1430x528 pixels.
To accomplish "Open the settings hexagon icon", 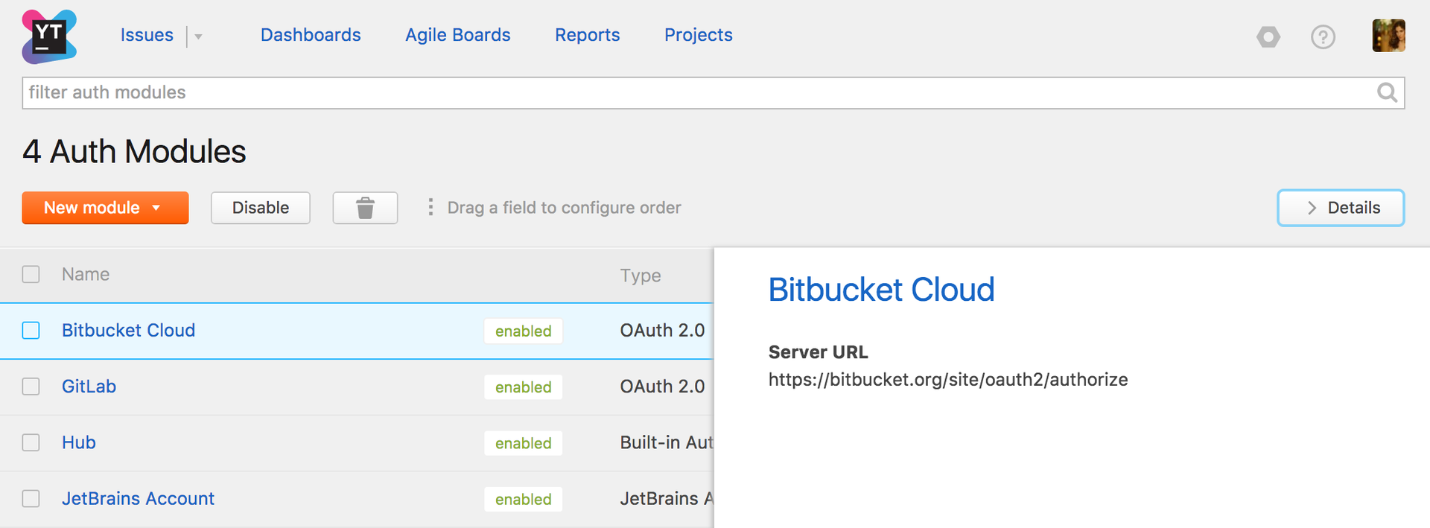I will (1268, 36).
